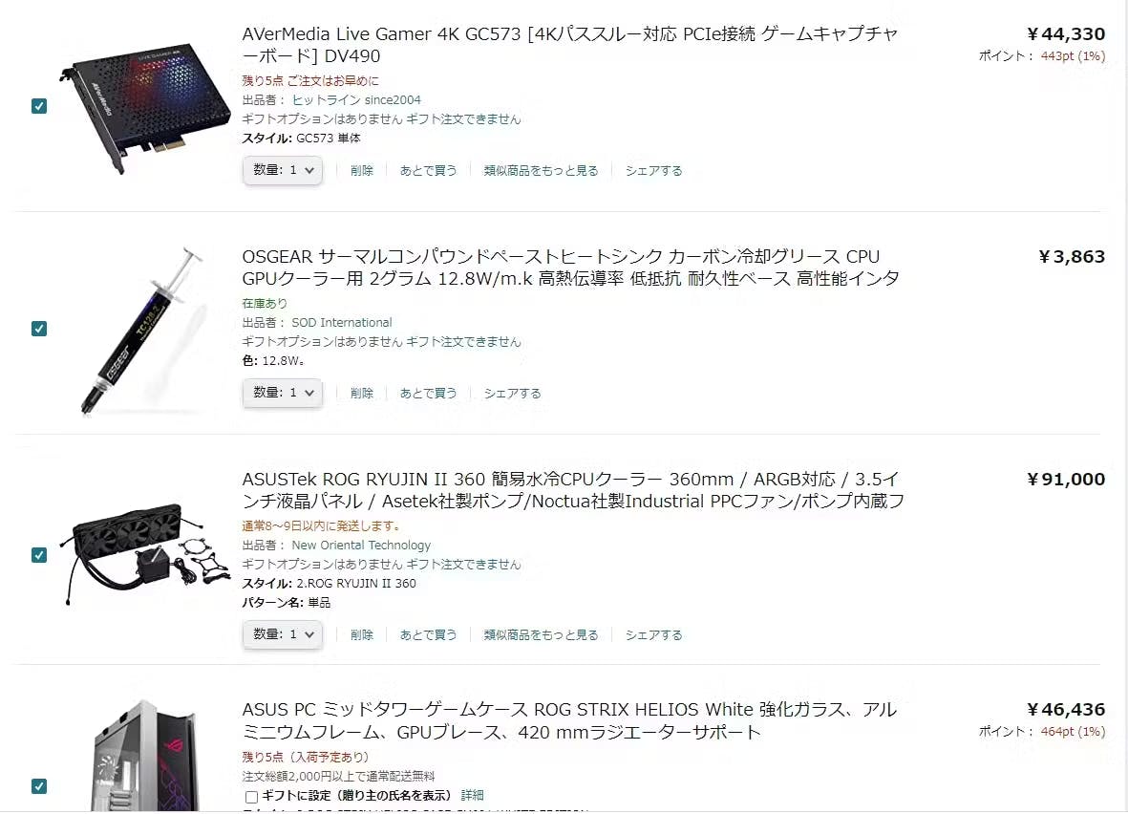
Task: Uncheck the AVerMedia Live Gamer 4K item checkbox
Action: coord(39,106)
